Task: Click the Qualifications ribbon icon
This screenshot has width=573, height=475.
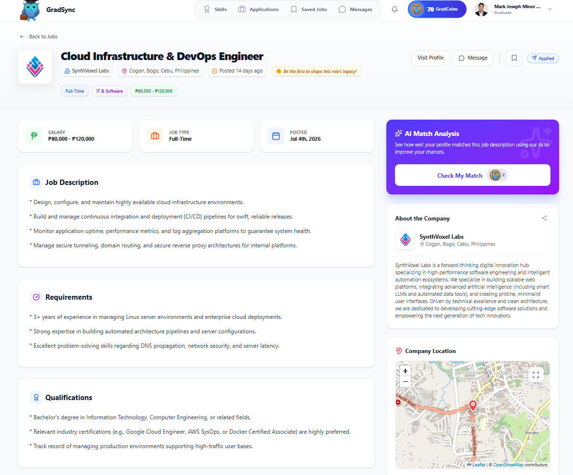Action: (36, 397)
